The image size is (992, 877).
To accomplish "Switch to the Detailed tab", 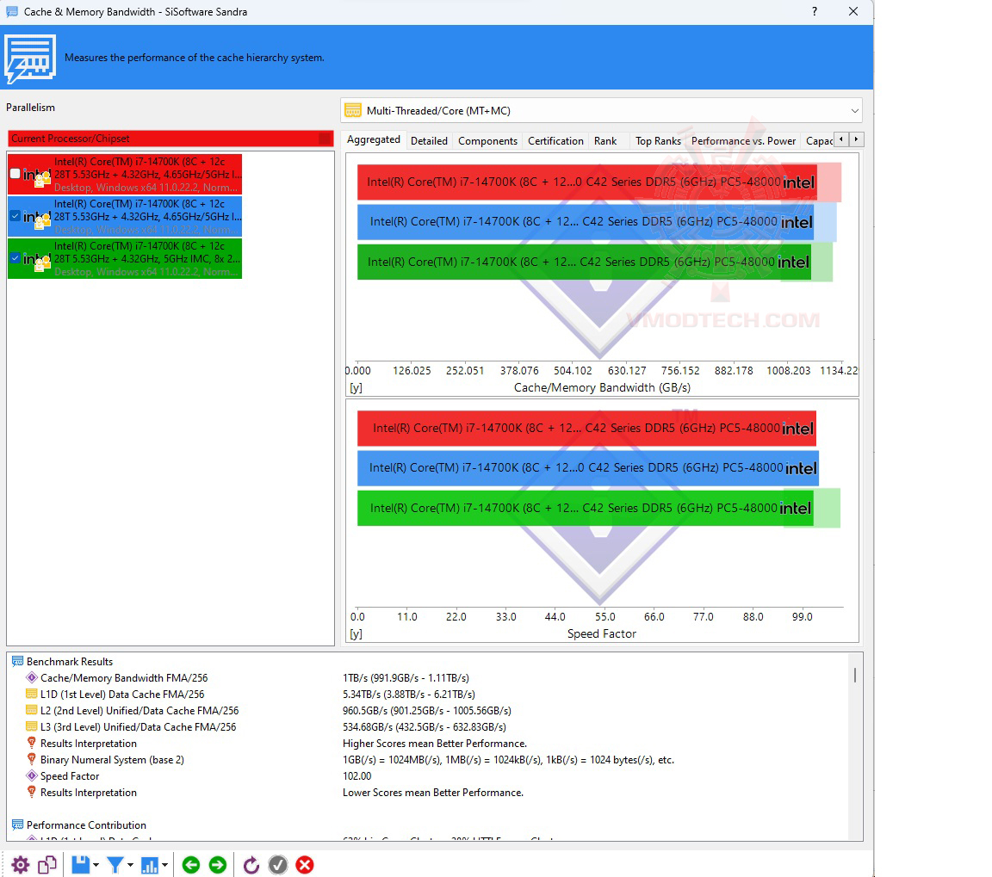I will [x=429, y=141].
